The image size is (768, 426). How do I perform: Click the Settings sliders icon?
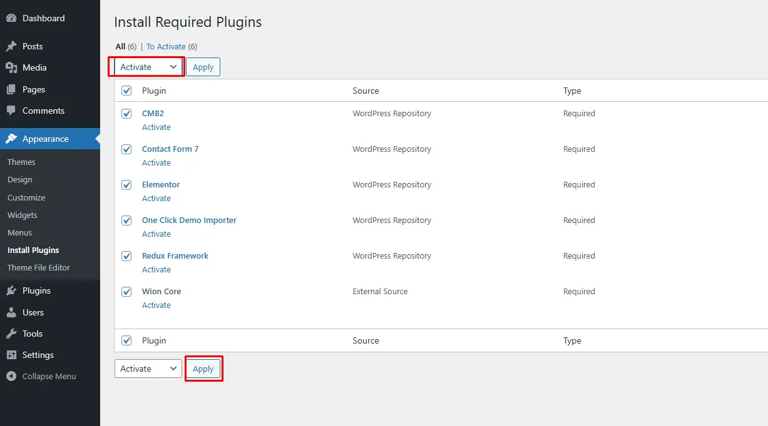coord(11,355)
